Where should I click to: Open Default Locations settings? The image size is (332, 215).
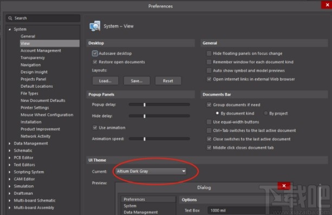tap(37, 87)
